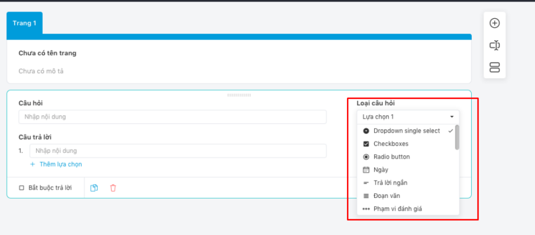Image resolution: width=535 pixels, height=235 pixels.
Task: Choose Dropdown single select option
Action: pos(406,131)
